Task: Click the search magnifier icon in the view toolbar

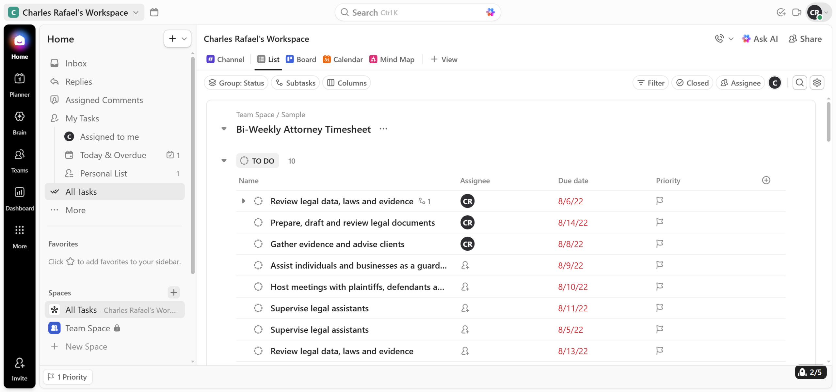Action: tap(799, 83)
